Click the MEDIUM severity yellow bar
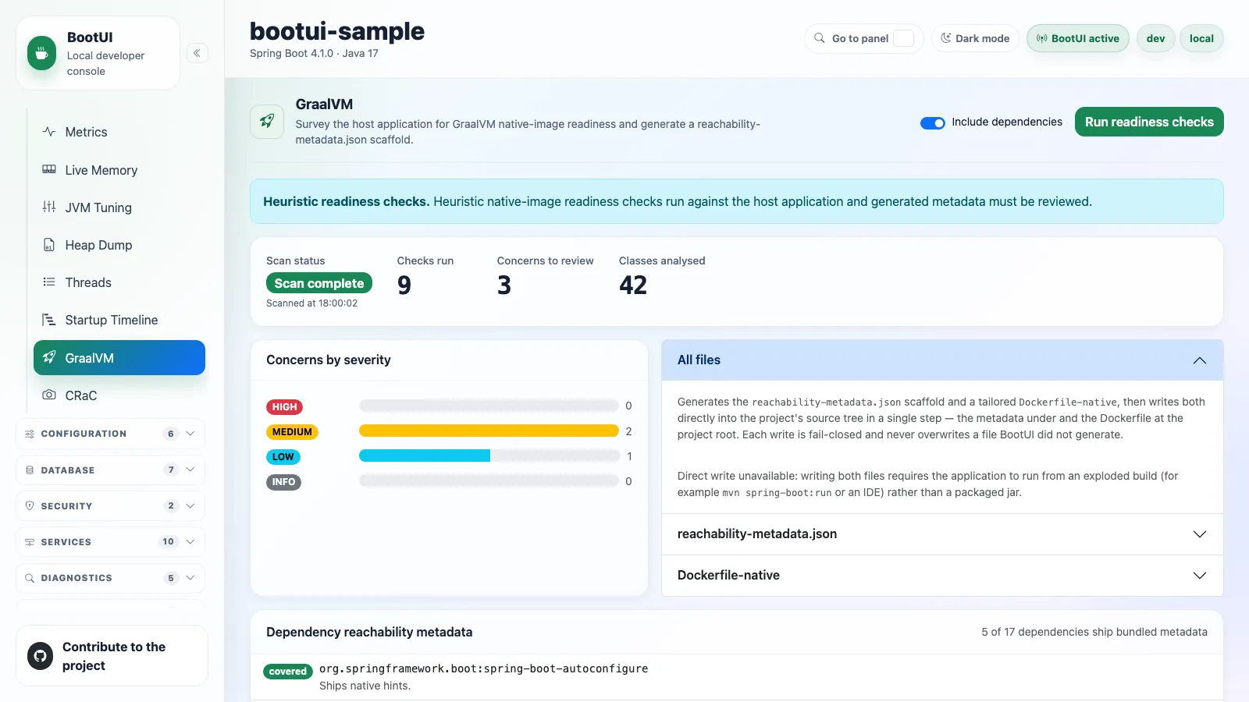Screen dimensions: 1249x702 click(x=489, y=431)
